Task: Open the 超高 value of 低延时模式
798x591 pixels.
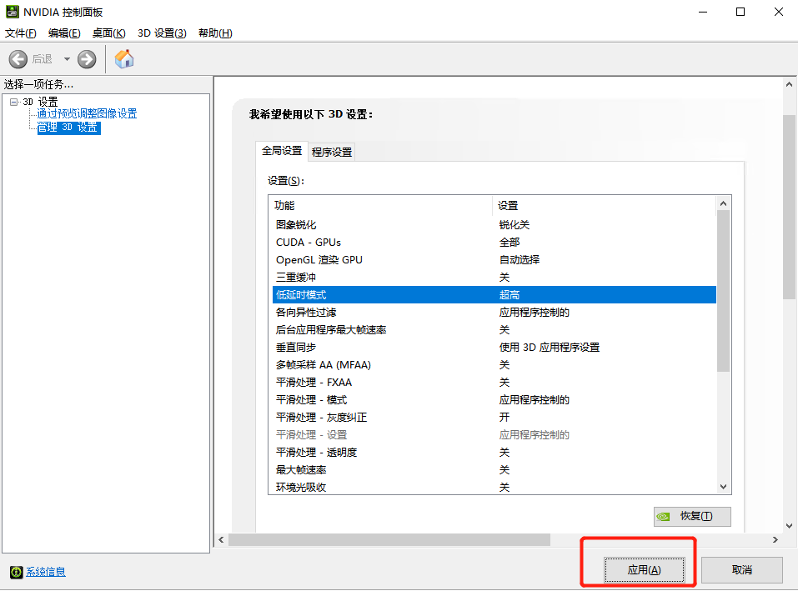Action: 509,295
